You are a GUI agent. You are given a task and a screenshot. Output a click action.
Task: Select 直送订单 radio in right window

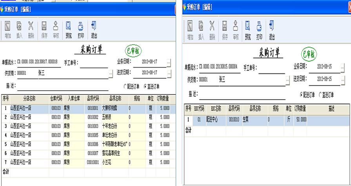pyautogui.click(x=320, y=95)
